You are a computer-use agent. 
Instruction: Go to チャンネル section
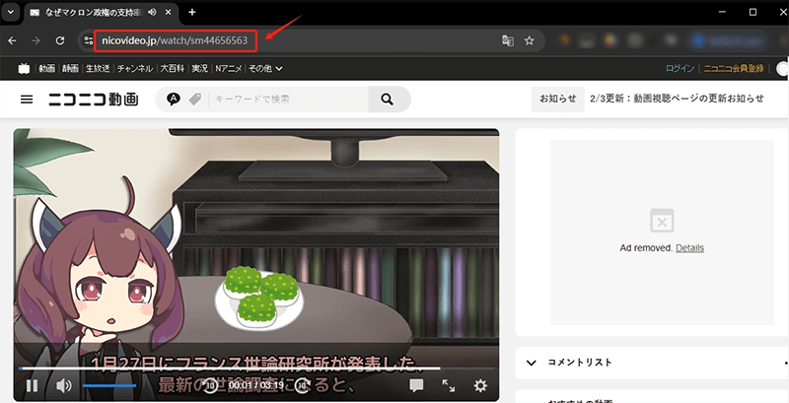pos(135,68)
